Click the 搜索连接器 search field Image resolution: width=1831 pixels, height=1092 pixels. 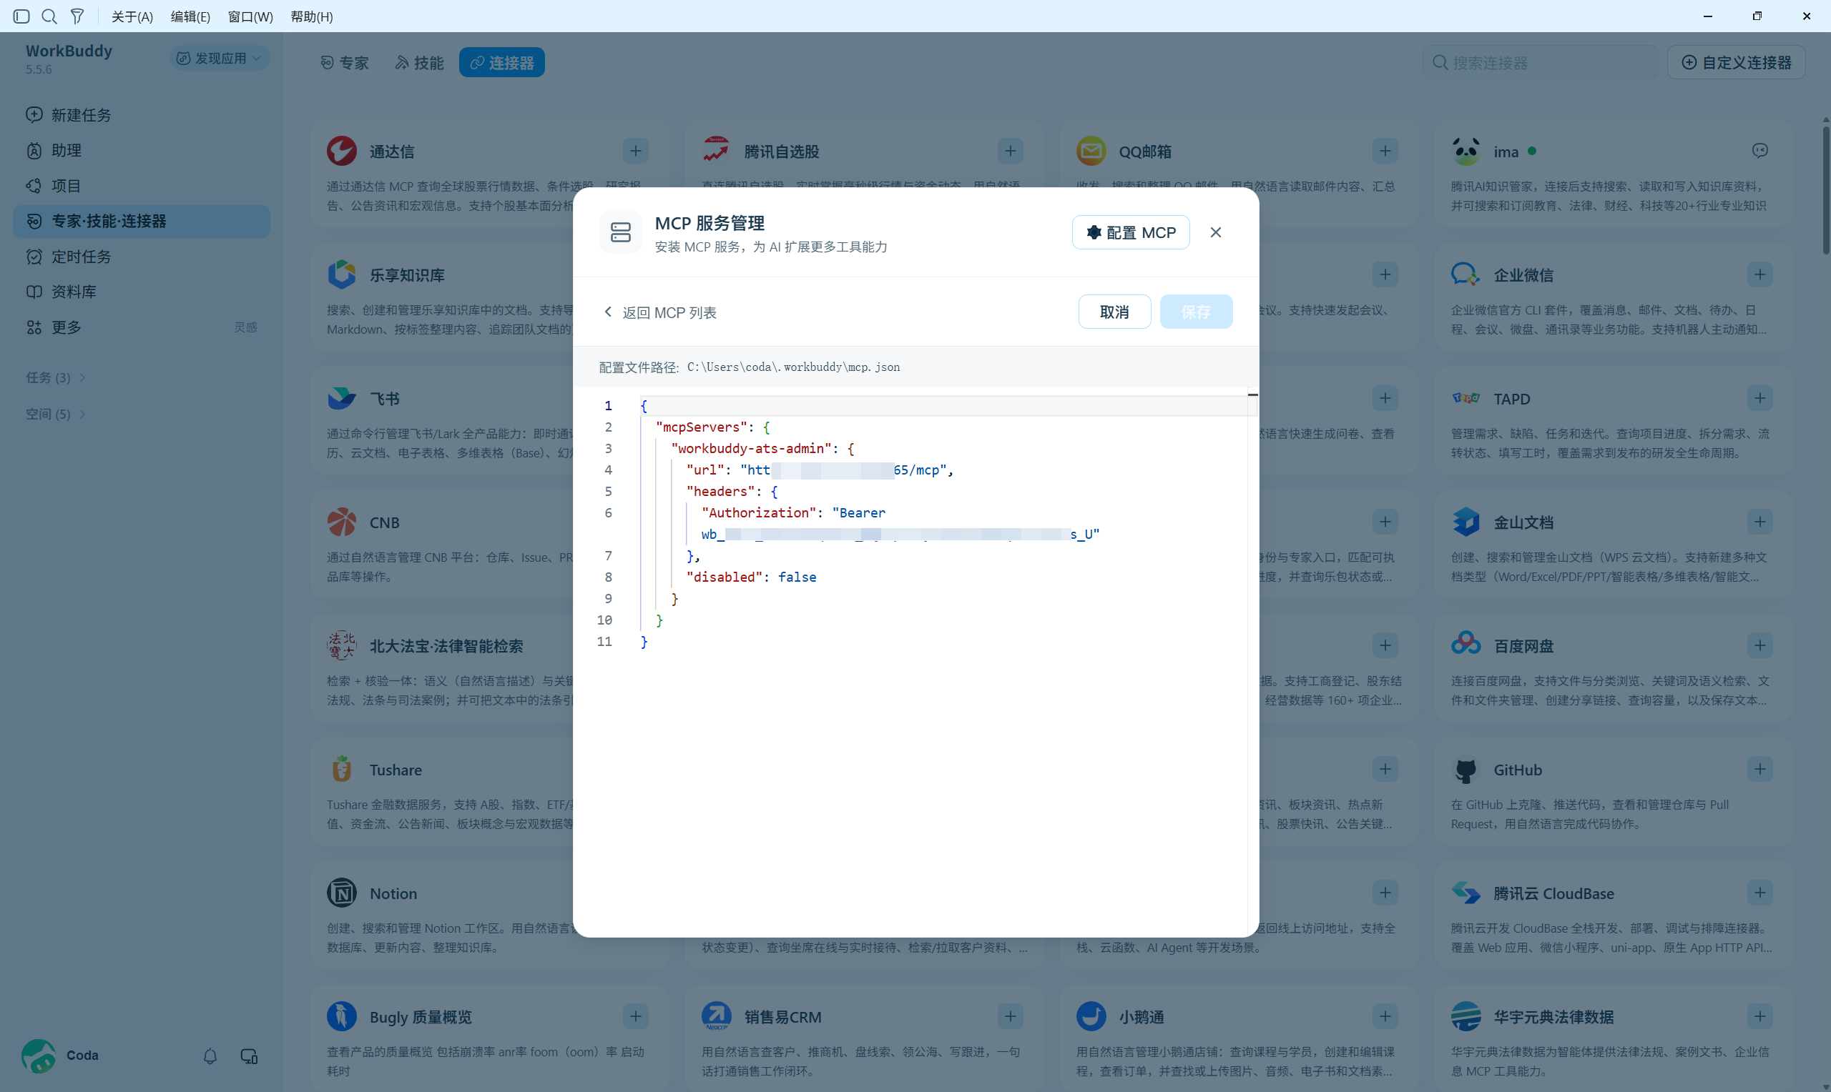click(x=1539, y=63)
